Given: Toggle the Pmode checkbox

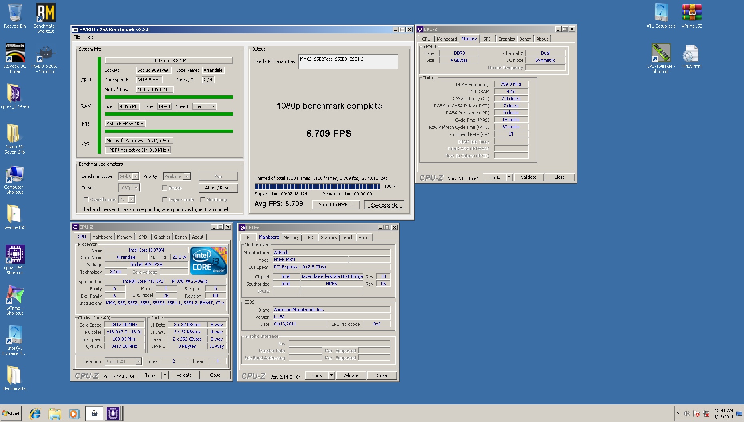Looking at the screenshot, I should [x=165, y=188].
